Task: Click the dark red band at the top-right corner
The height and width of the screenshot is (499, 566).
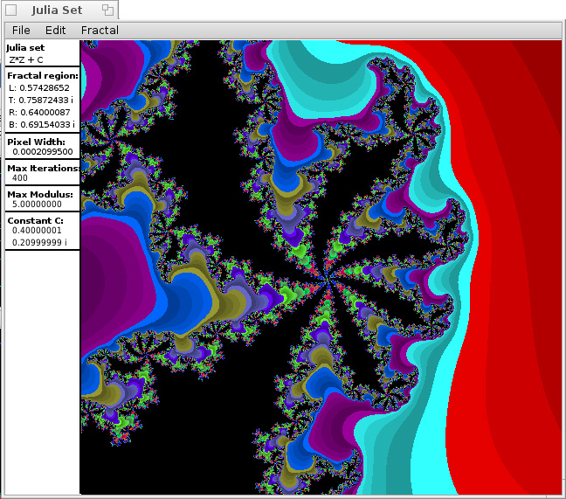Action: [x=546, y=70]
